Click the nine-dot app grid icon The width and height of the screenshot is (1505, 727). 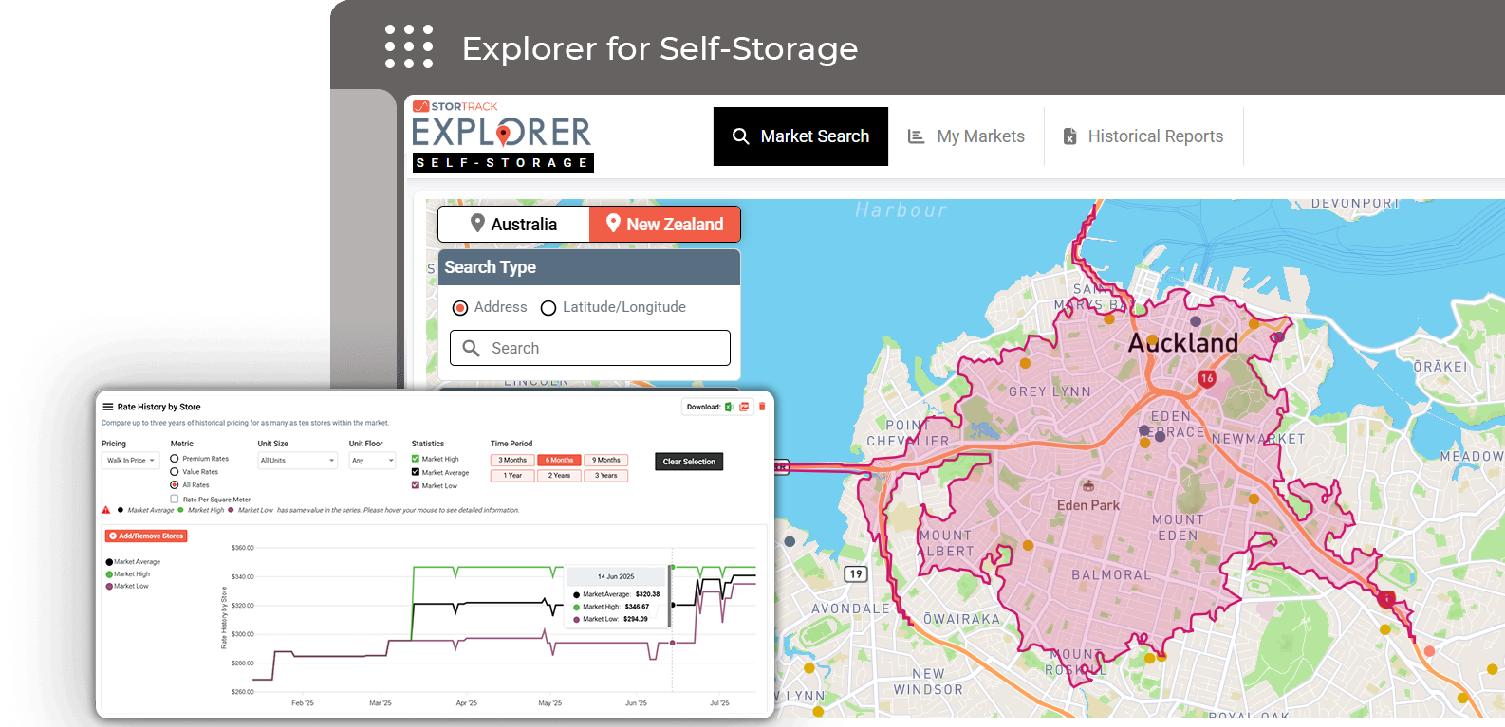pyautogui.click(x=409, y=46)
